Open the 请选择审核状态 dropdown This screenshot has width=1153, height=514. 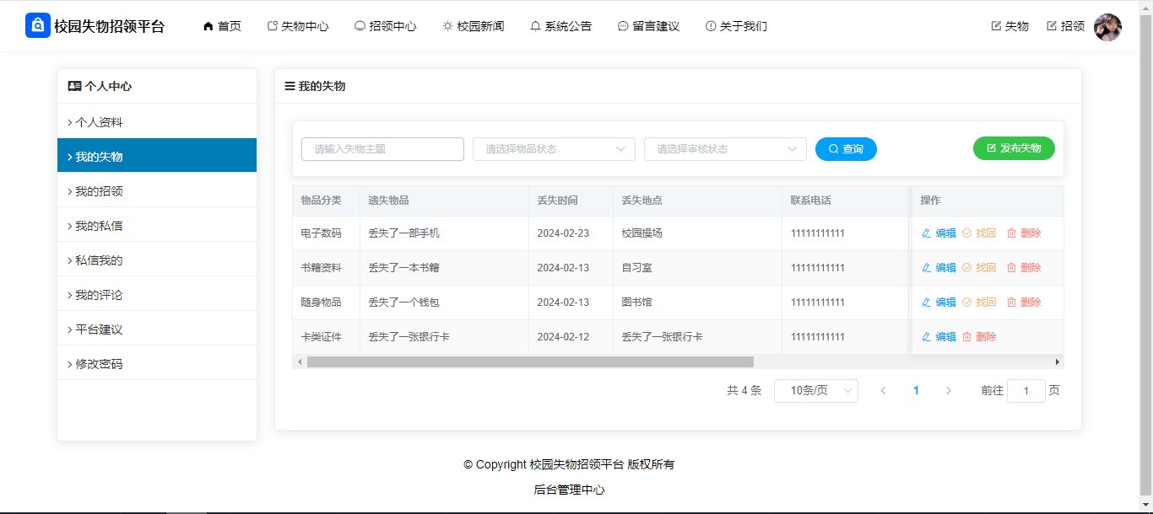pyautogui.click(x=725, y=149)
